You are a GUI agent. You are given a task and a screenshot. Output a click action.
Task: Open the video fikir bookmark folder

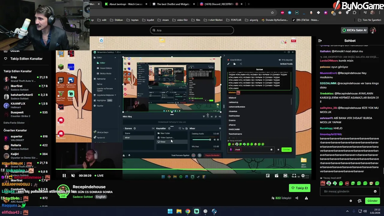(x=180, y=20)
